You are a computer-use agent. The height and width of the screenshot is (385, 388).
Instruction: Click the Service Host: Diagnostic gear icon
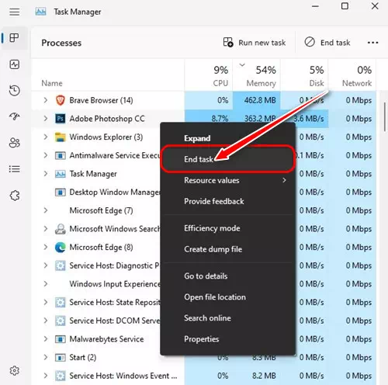tap(61, 265)
